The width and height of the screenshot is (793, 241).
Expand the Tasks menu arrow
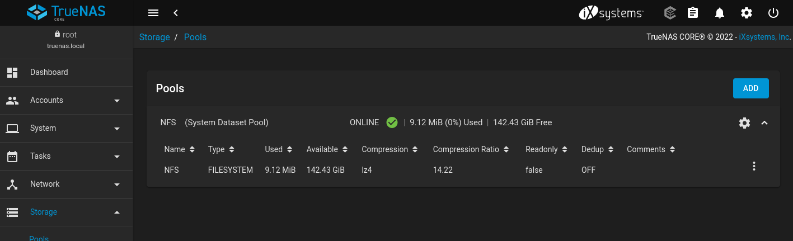click(117, 157)
